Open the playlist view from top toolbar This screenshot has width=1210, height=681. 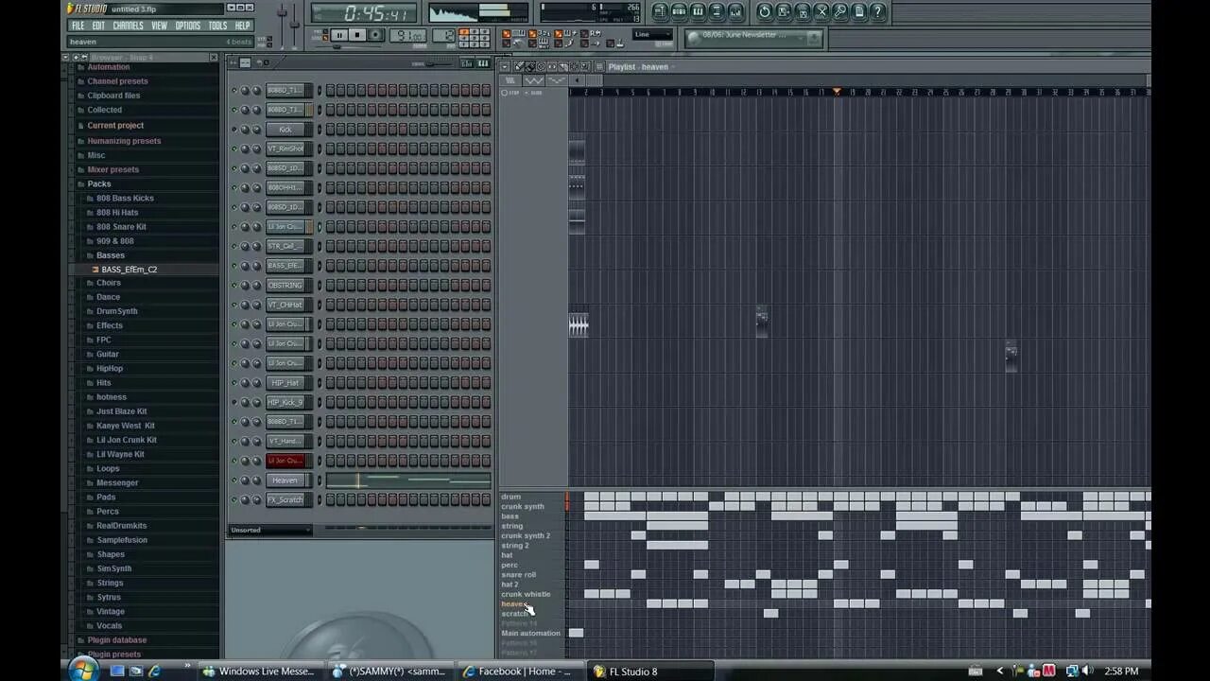coord(661,11)
